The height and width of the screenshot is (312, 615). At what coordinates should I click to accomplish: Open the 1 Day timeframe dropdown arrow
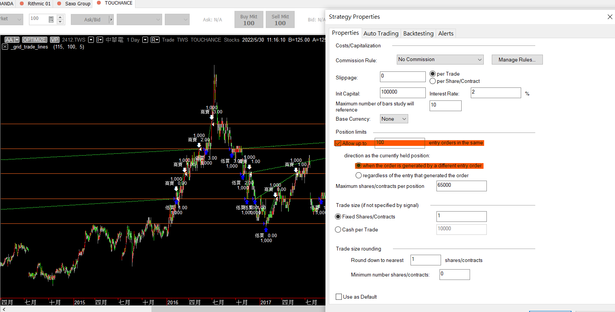tap(145, 40)
